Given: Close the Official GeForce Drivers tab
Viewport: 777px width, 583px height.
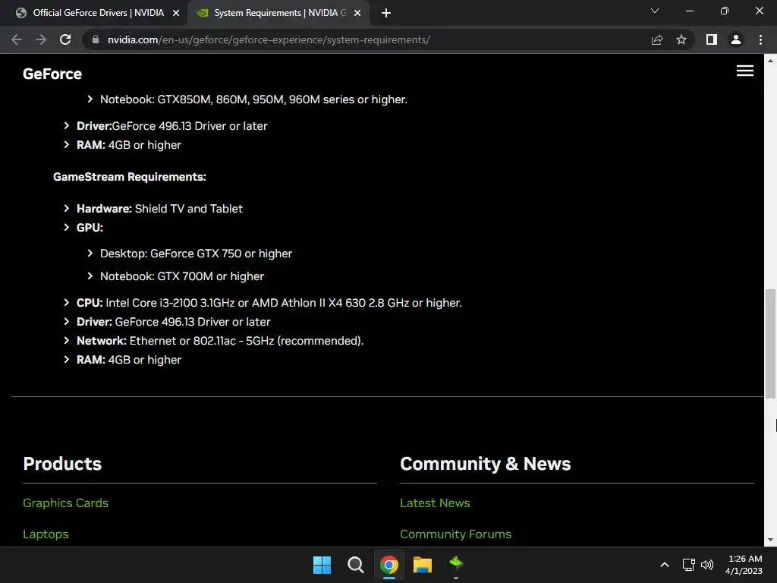Looking at the screenshot, I should point(176,13).
